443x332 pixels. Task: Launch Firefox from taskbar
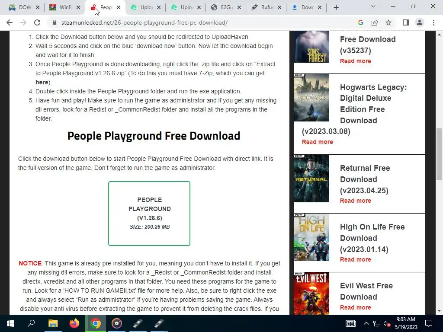(74, 323)
